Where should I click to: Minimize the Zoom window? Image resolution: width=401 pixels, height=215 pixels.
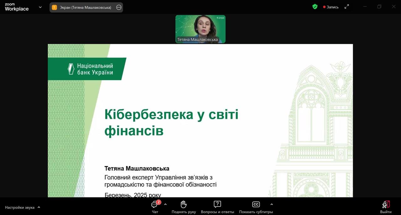click(x=365, y=7)
